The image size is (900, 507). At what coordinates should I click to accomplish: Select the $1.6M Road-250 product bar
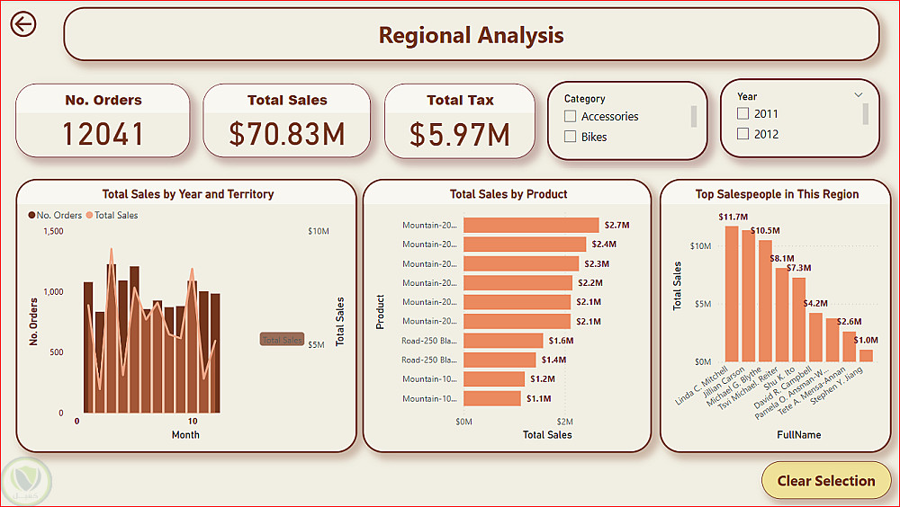click(x=503, y=341)
